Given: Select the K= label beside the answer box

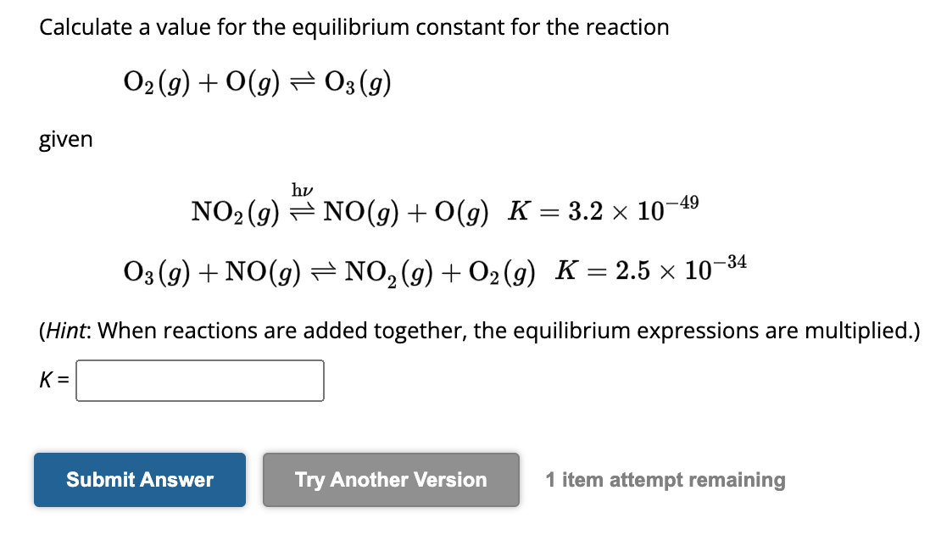Looking at the screenshot, I should point(53,381).
